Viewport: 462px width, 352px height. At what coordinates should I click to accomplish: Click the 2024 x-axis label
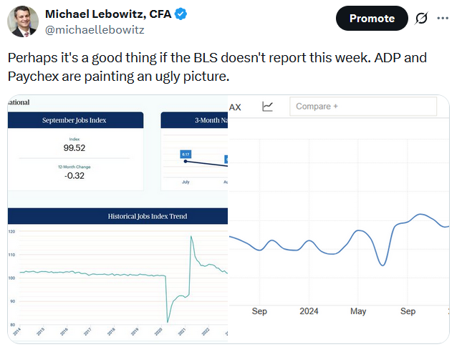(309, 311)
